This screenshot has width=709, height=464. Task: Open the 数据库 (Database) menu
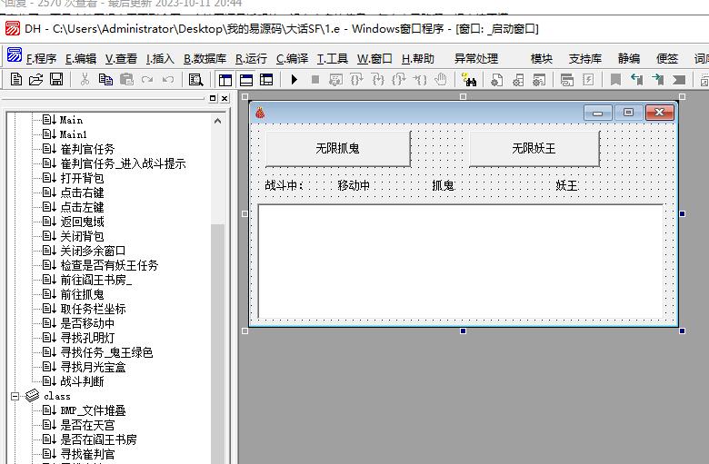pos(205,58)
